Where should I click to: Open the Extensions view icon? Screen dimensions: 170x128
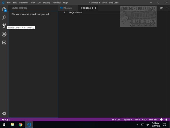(4, 42)
